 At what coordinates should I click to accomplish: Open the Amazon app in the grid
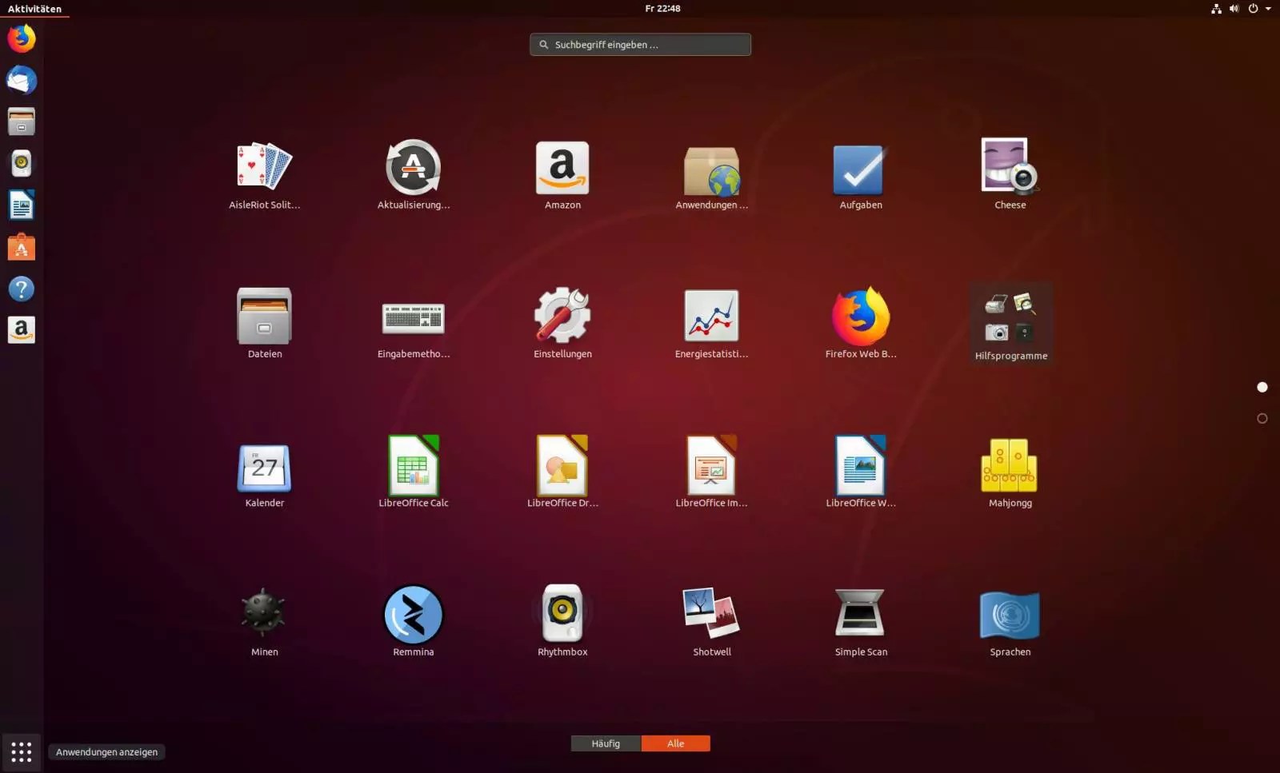click(x=562, y=175)
